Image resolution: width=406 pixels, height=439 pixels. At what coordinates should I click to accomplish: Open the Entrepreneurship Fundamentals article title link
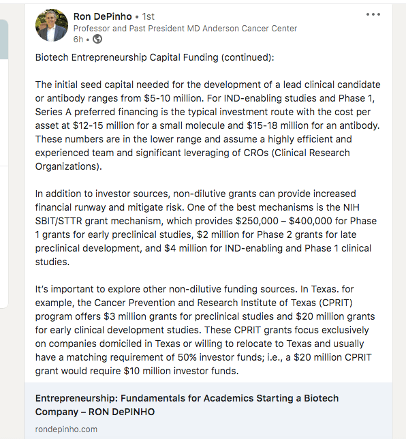click(187, 405)
